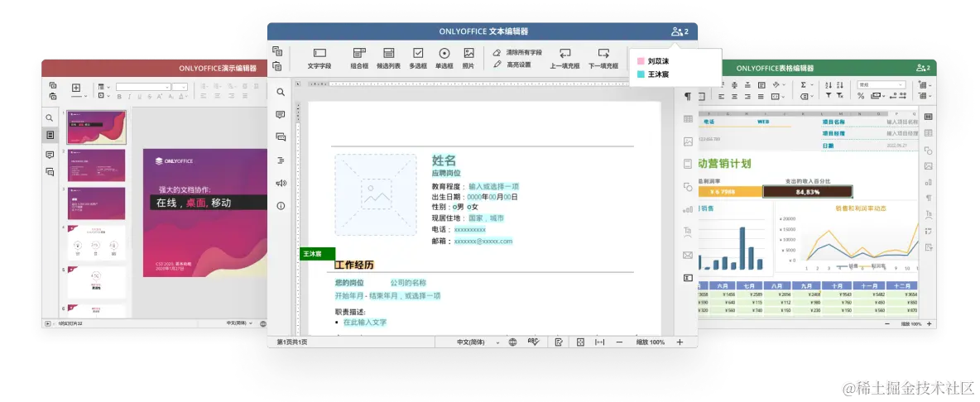980x402 pixels.
Task: Open text art settings in document right panel
Action: click(688, 232)
